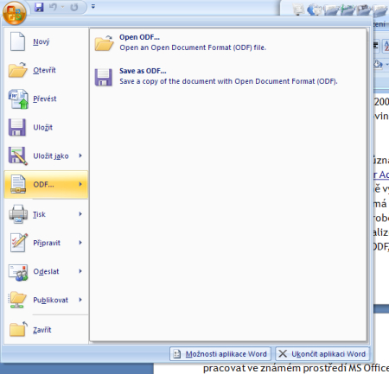Click the convert document icon beside Převést
Screen dimensions: 389x374
point(18,98)
